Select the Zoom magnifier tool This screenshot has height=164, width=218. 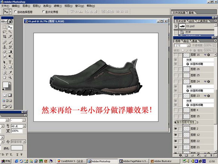tap(10, 77)
